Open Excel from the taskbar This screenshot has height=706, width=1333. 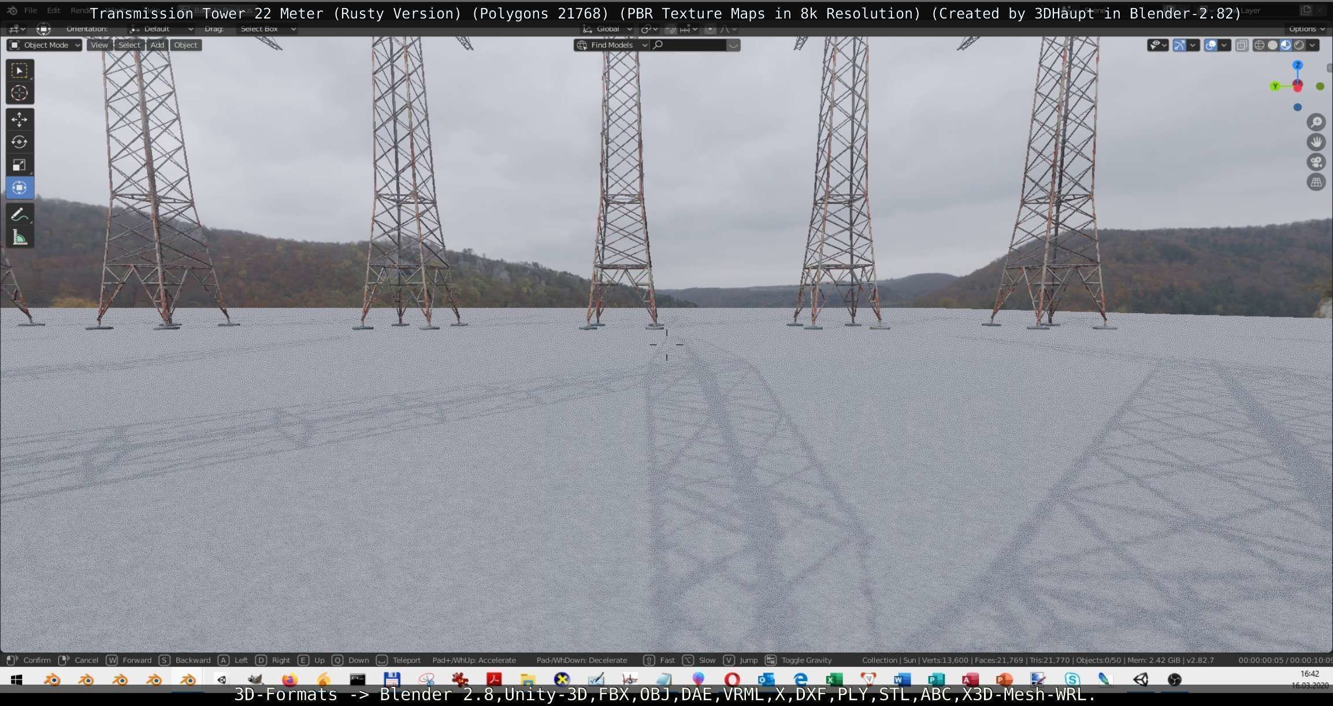834,679
